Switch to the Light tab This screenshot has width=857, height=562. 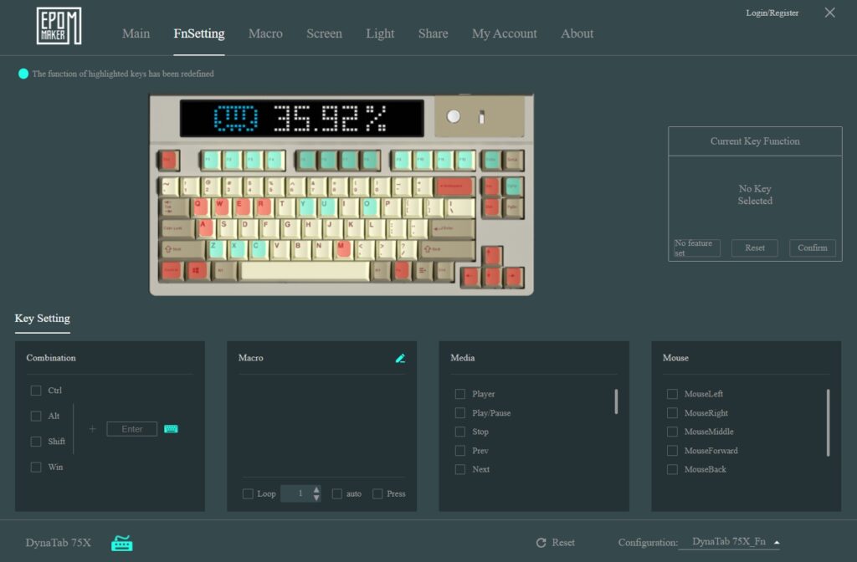(380, 33)
